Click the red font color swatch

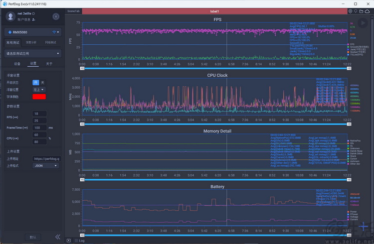(39, 97)
